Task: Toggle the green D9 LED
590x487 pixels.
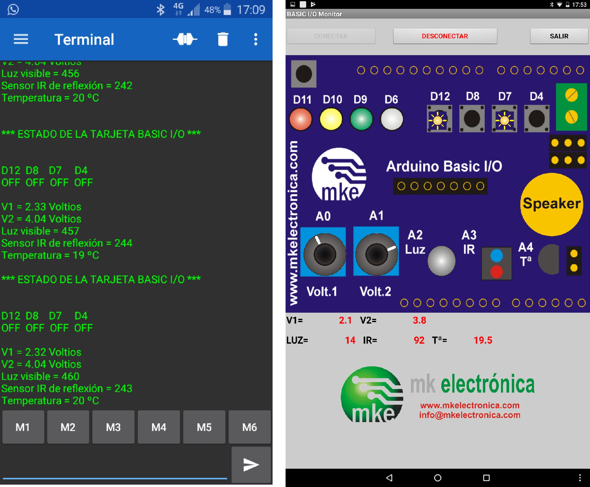Action: click(361, 119)
